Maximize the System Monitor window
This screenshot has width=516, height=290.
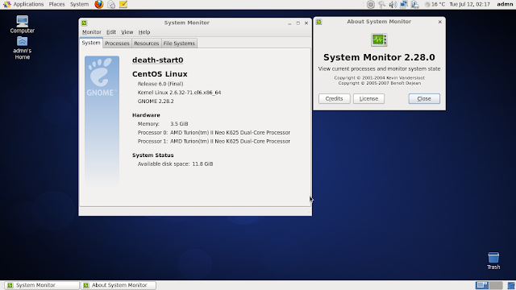point(298,23)
